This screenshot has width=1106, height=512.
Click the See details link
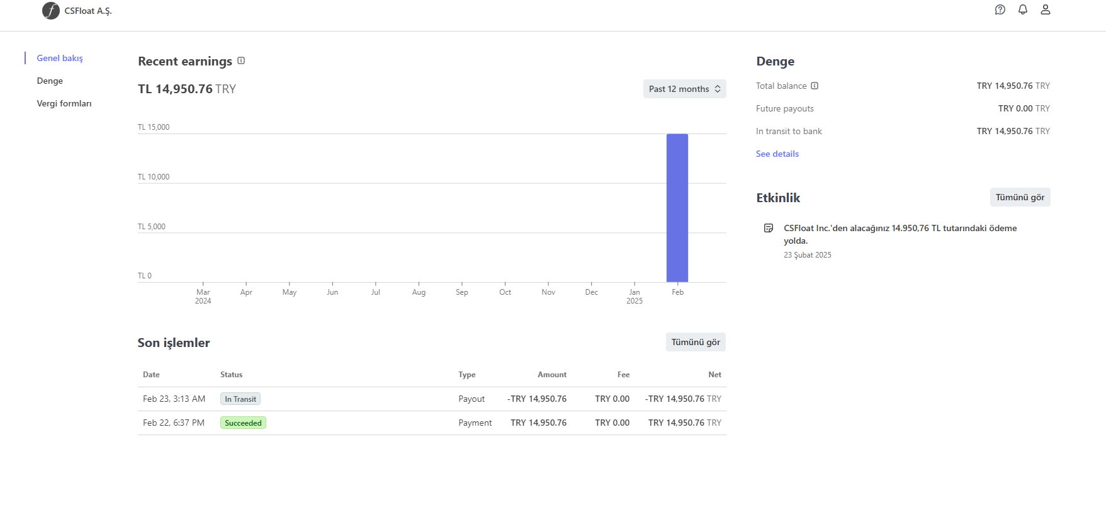pos(777,154)
